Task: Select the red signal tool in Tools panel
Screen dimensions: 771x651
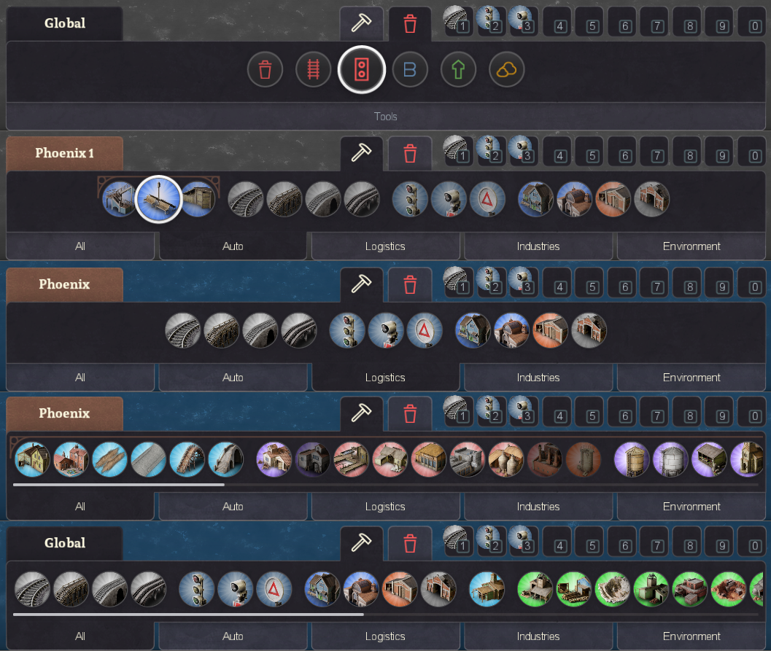Action: click(361, 69)
